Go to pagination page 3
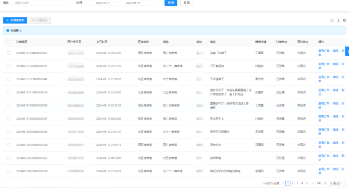The height and width of the screenshot is (188, 349). 298,183
